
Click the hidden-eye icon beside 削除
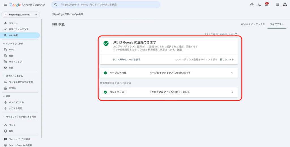tap(5, 68)
